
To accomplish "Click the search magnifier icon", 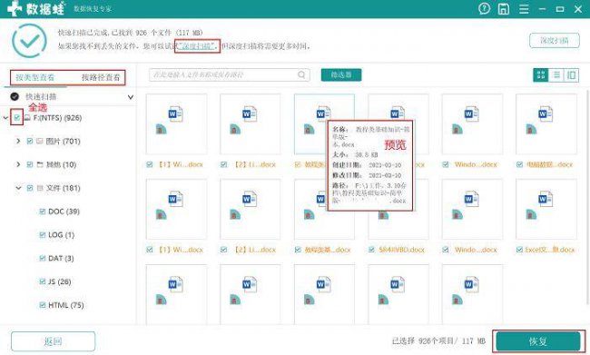I will click(301, 74).
